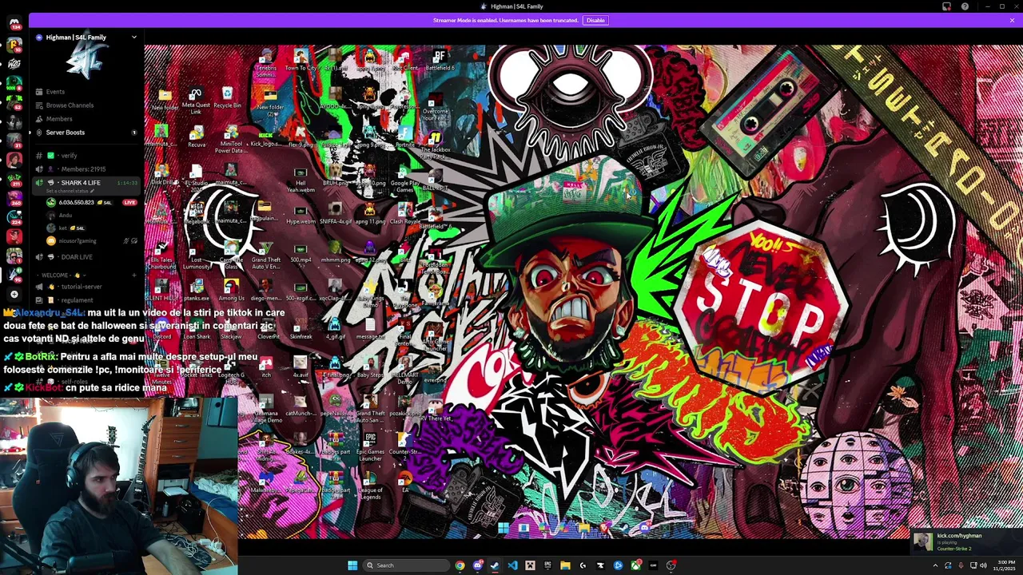Open taskbar clock showing 3:00 PM
Image resolution: width=1023 pixels, height=575 pixels.
pyautogui.click(x=1005, y=565)
